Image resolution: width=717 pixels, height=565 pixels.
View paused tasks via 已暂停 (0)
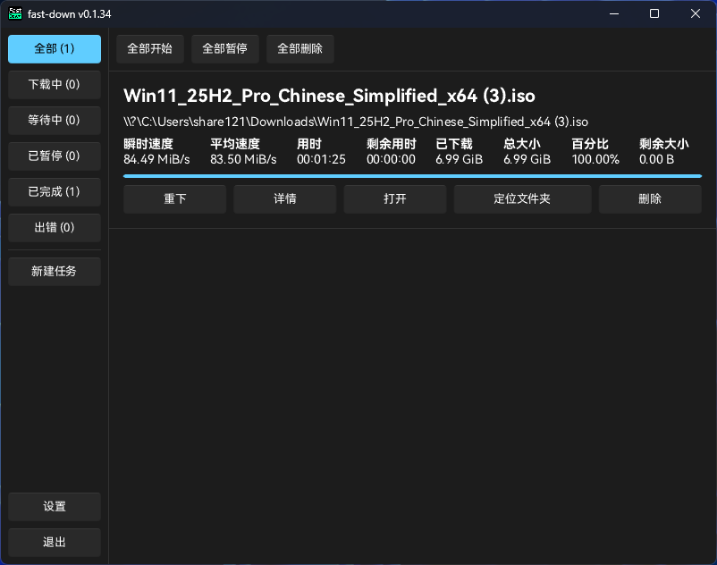click(54, 156)
